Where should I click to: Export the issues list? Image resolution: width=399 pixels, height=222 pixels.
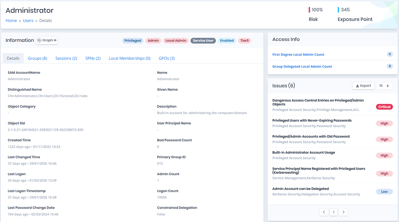click(363, 86)
